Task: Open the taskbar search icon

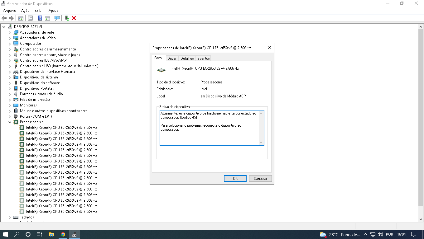Action: coord(17,234)
